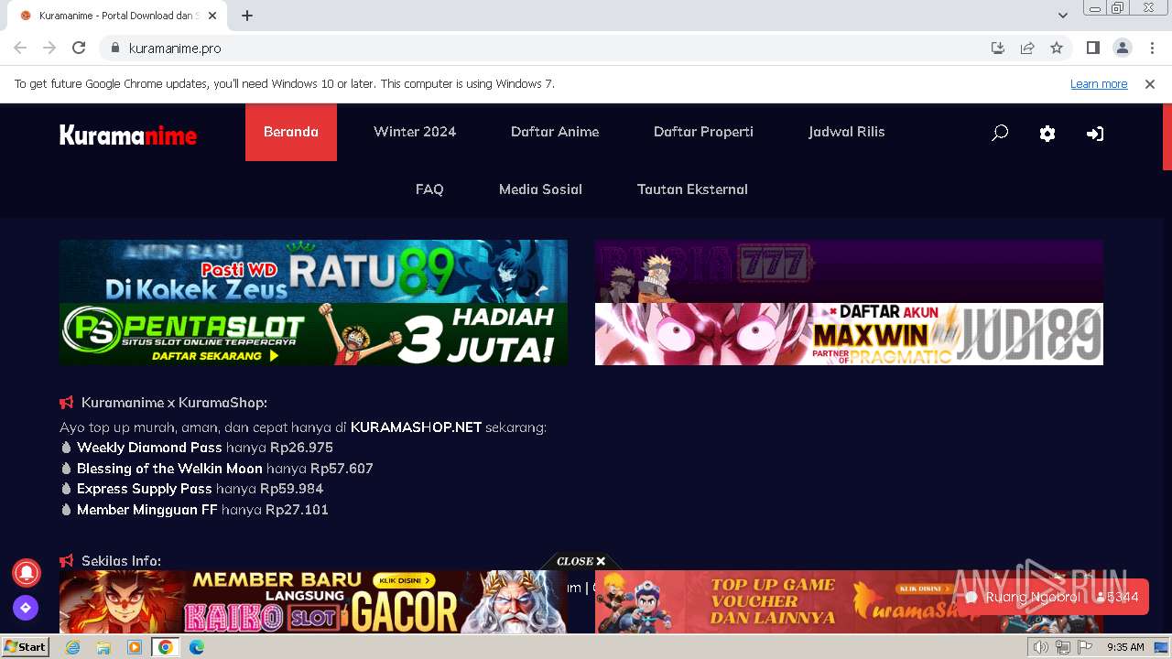Click Action Center flag tray icon
The height and width of the screenshot is (659, 1172).
pyautogui.click(x=1085, y=647)
